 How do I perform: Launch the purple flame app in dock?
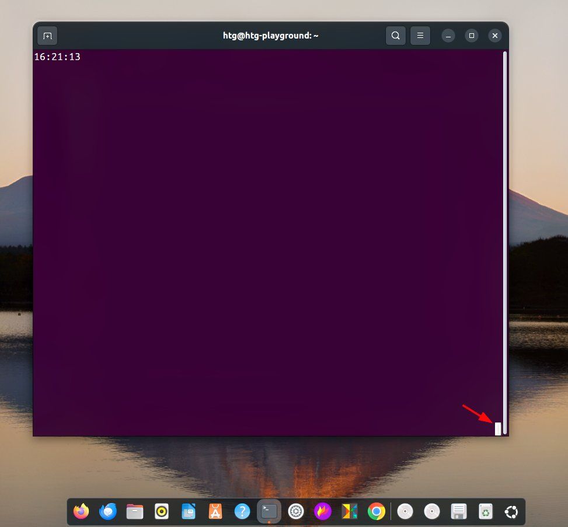pyautogui.click(x=323, y=511)
